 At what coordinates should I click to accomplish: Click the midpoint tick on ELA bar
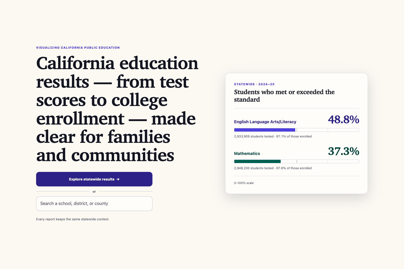tap(297, 130)
